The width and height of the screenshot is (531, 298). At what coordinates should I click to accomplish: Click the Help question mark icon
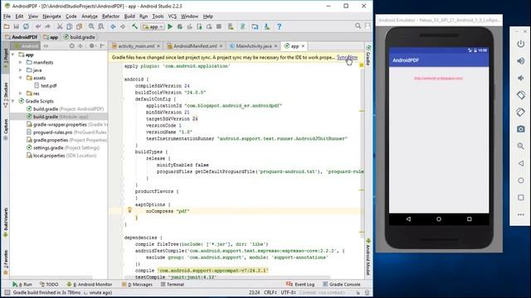(279, 26)
